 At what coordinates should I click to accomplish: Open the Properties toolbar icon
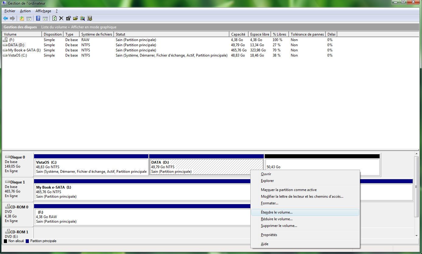coord(68,18)
